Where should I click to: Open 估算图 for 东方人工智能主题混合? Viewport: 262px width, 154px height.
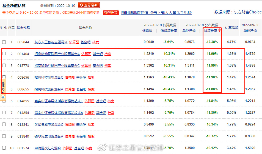74,42
